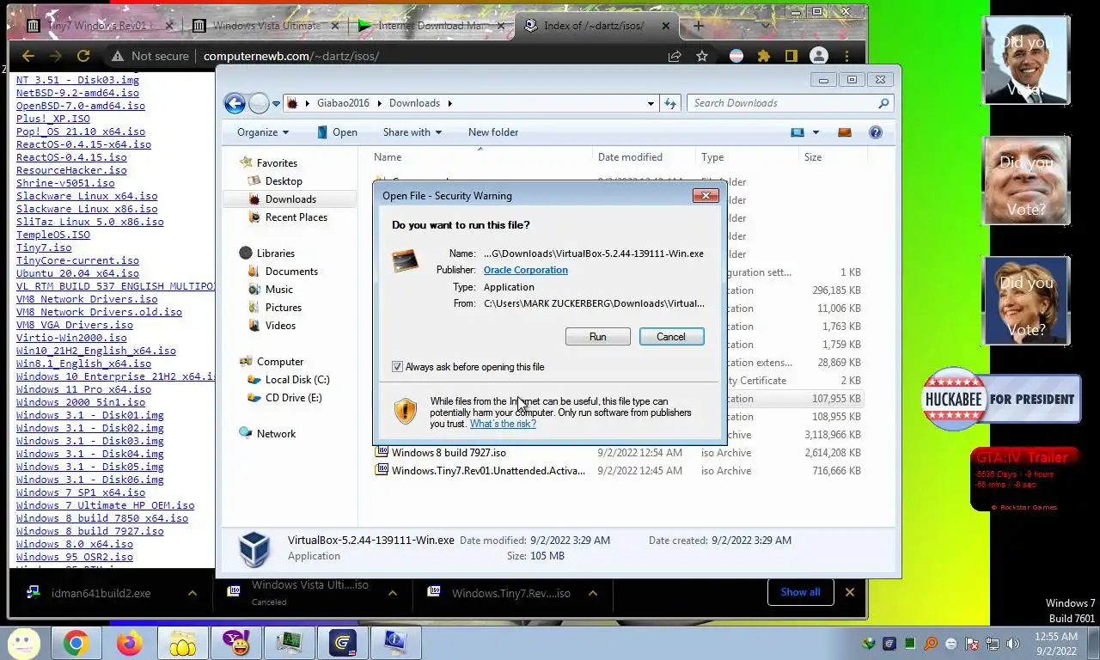Change your view using the view icon
Image resolution: width=1100 pixels, height=660 pixels.
(797, 132)
